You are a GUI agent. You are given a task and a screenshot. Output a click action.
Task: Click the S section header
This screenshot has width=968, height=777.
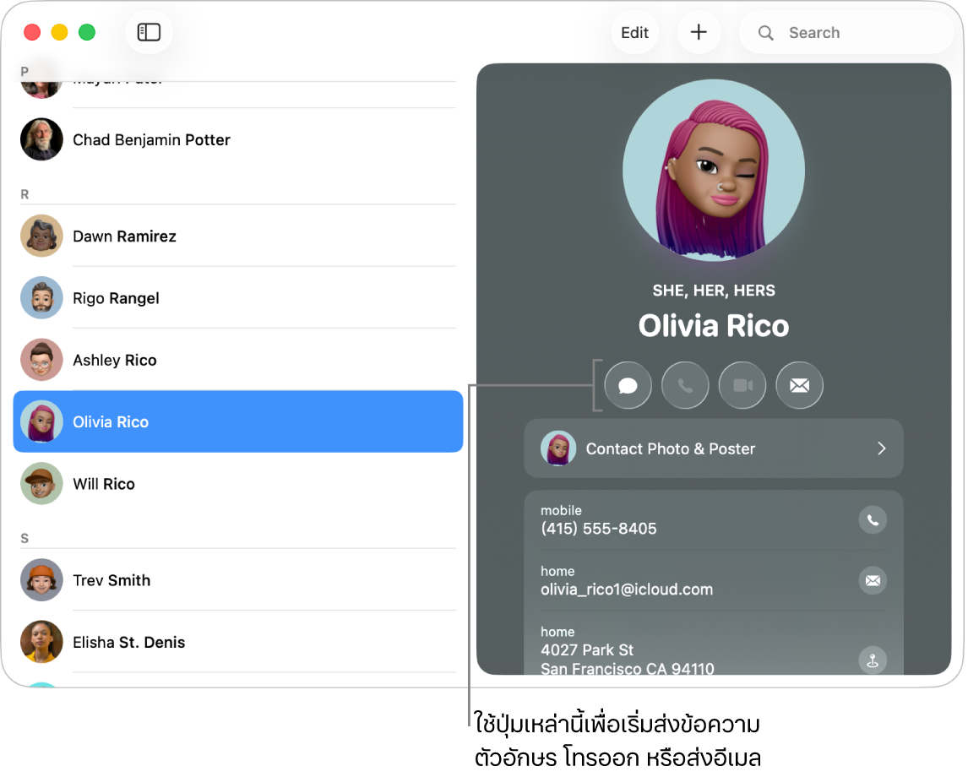click(24, 538)
